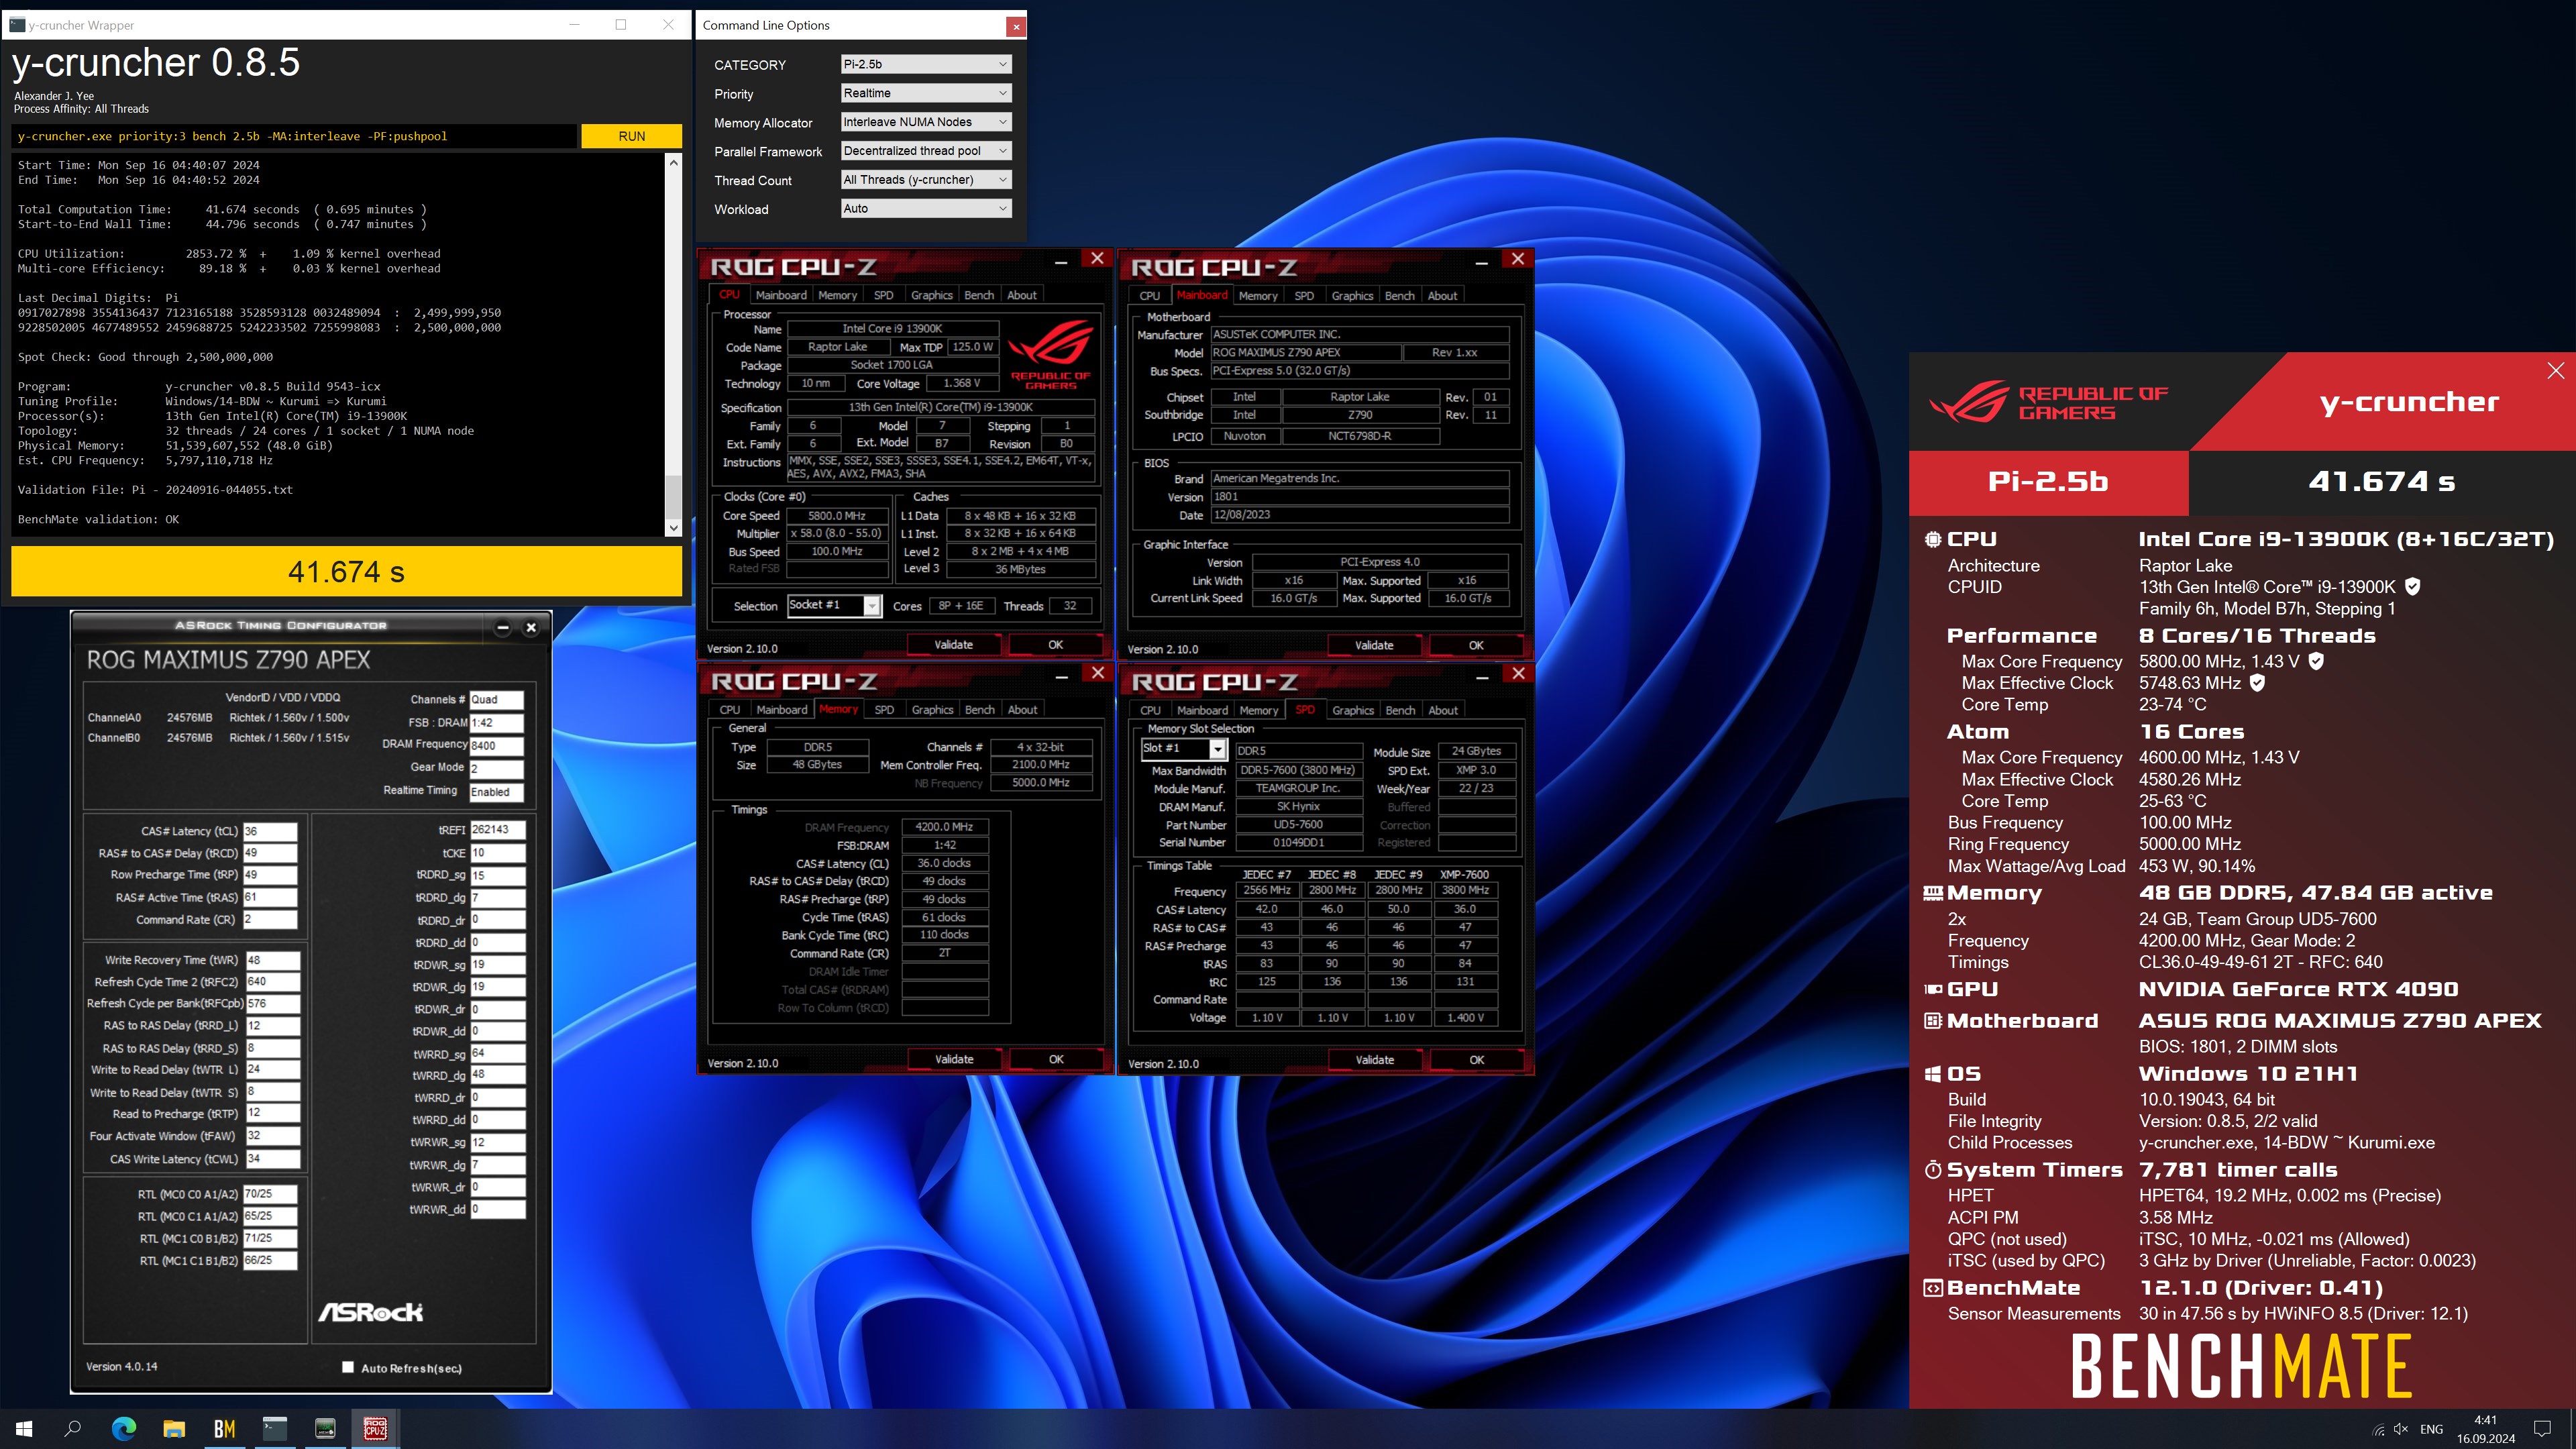The width and height of the screenshot is (2576, 1449).
Task: Open File Explorer from taskbar
Action: coord(175,1429)
